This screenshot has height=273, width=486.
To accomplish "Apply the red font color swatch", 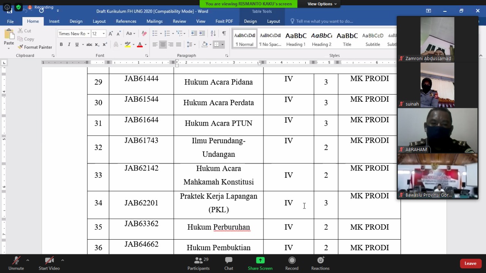I will [140, 44].
